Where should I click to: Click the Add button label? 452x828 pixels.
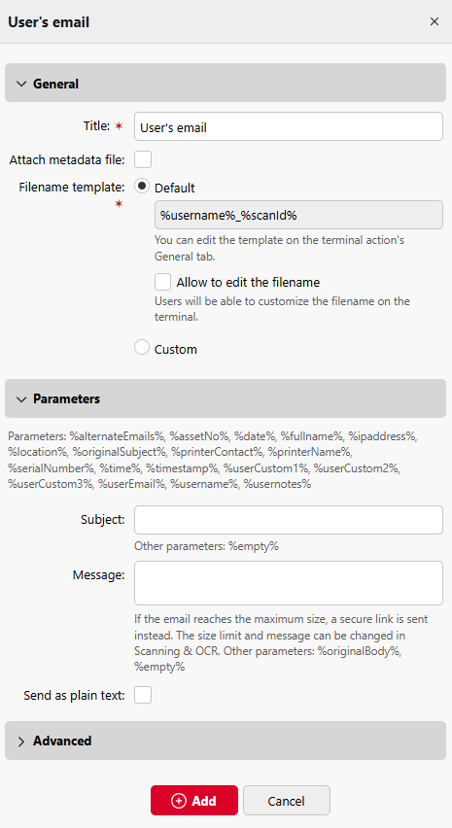(x=204, y=801)
